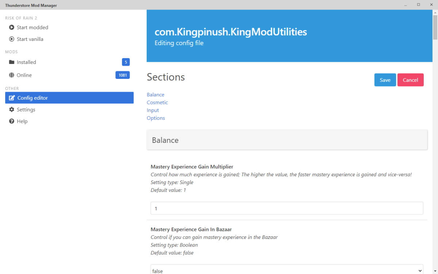Click the Start modded play icon
The width and height of the screenshot is (438, 274).
point(12,27)
